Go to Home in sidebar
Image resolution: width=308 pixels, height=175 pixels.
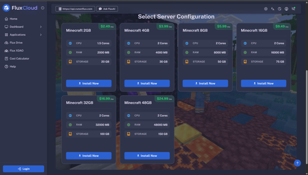[x=13, y=19]
